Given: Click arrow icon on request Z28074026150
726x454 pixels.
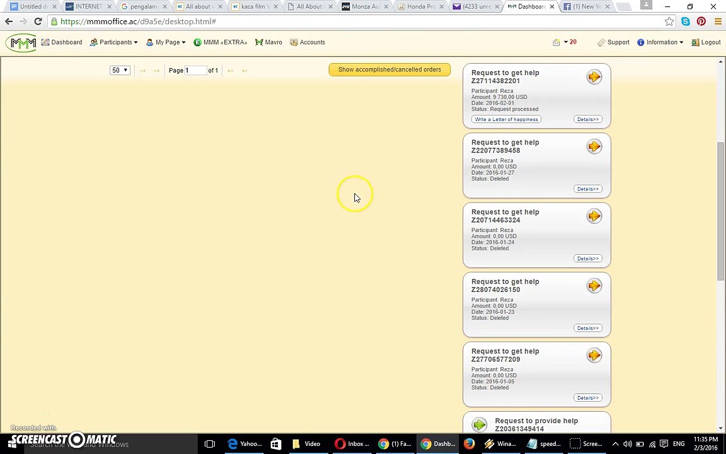Looking at the screenshot, I should click(594, 285).
